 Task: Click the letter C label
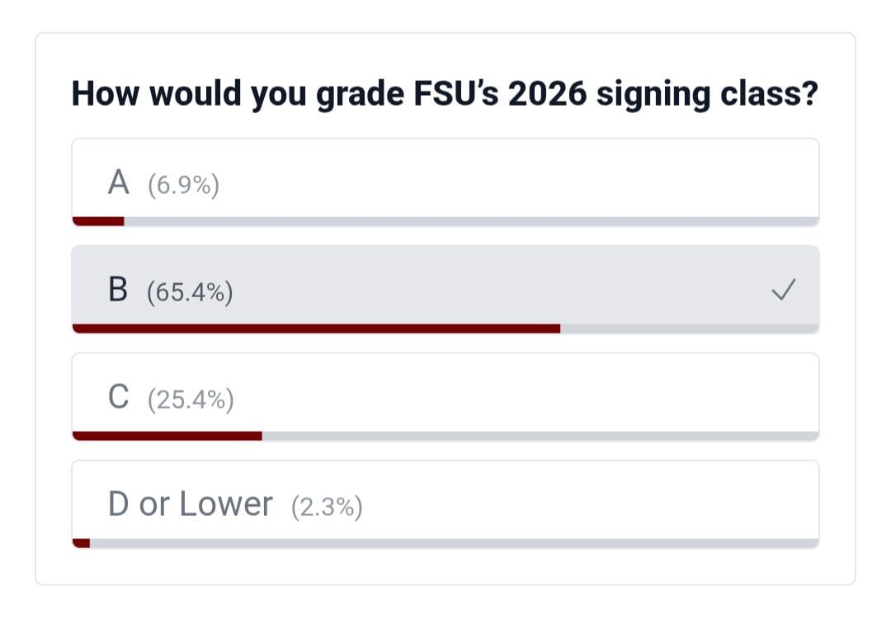click(119, 397)
